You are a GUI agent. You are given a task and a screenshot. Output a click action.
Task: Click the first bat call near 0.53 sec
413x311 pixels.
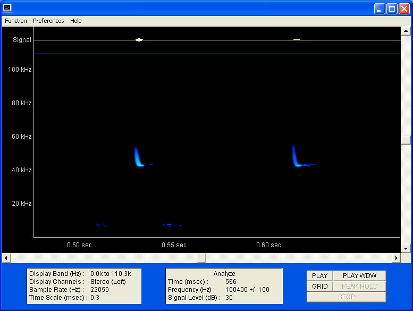pyautogui.click(x=138, y=158)
